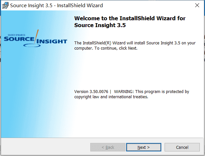Screen dimensions: 205x156
Task: Click the INSIGHT word in the logo
Action: (x=52, y=41)
